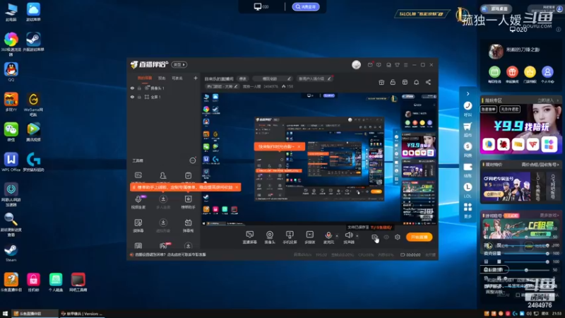Open the WeGame desktop icon

[x=33, y=104]
